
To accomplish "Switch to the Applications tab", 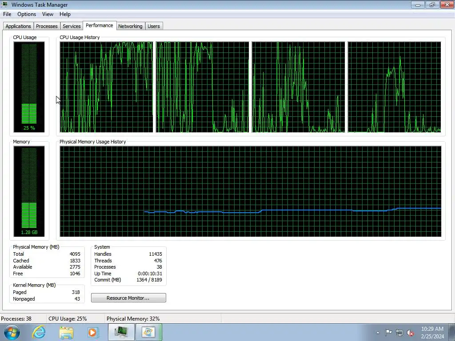I will (x=18, y=26).
